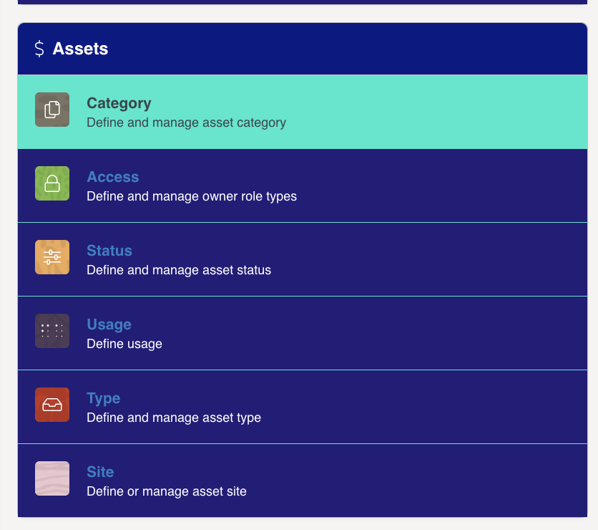The width and height of the screenshot is (598, 530).
Task: Click 'Define and manage owner role types' text
Action: [192, 196]
